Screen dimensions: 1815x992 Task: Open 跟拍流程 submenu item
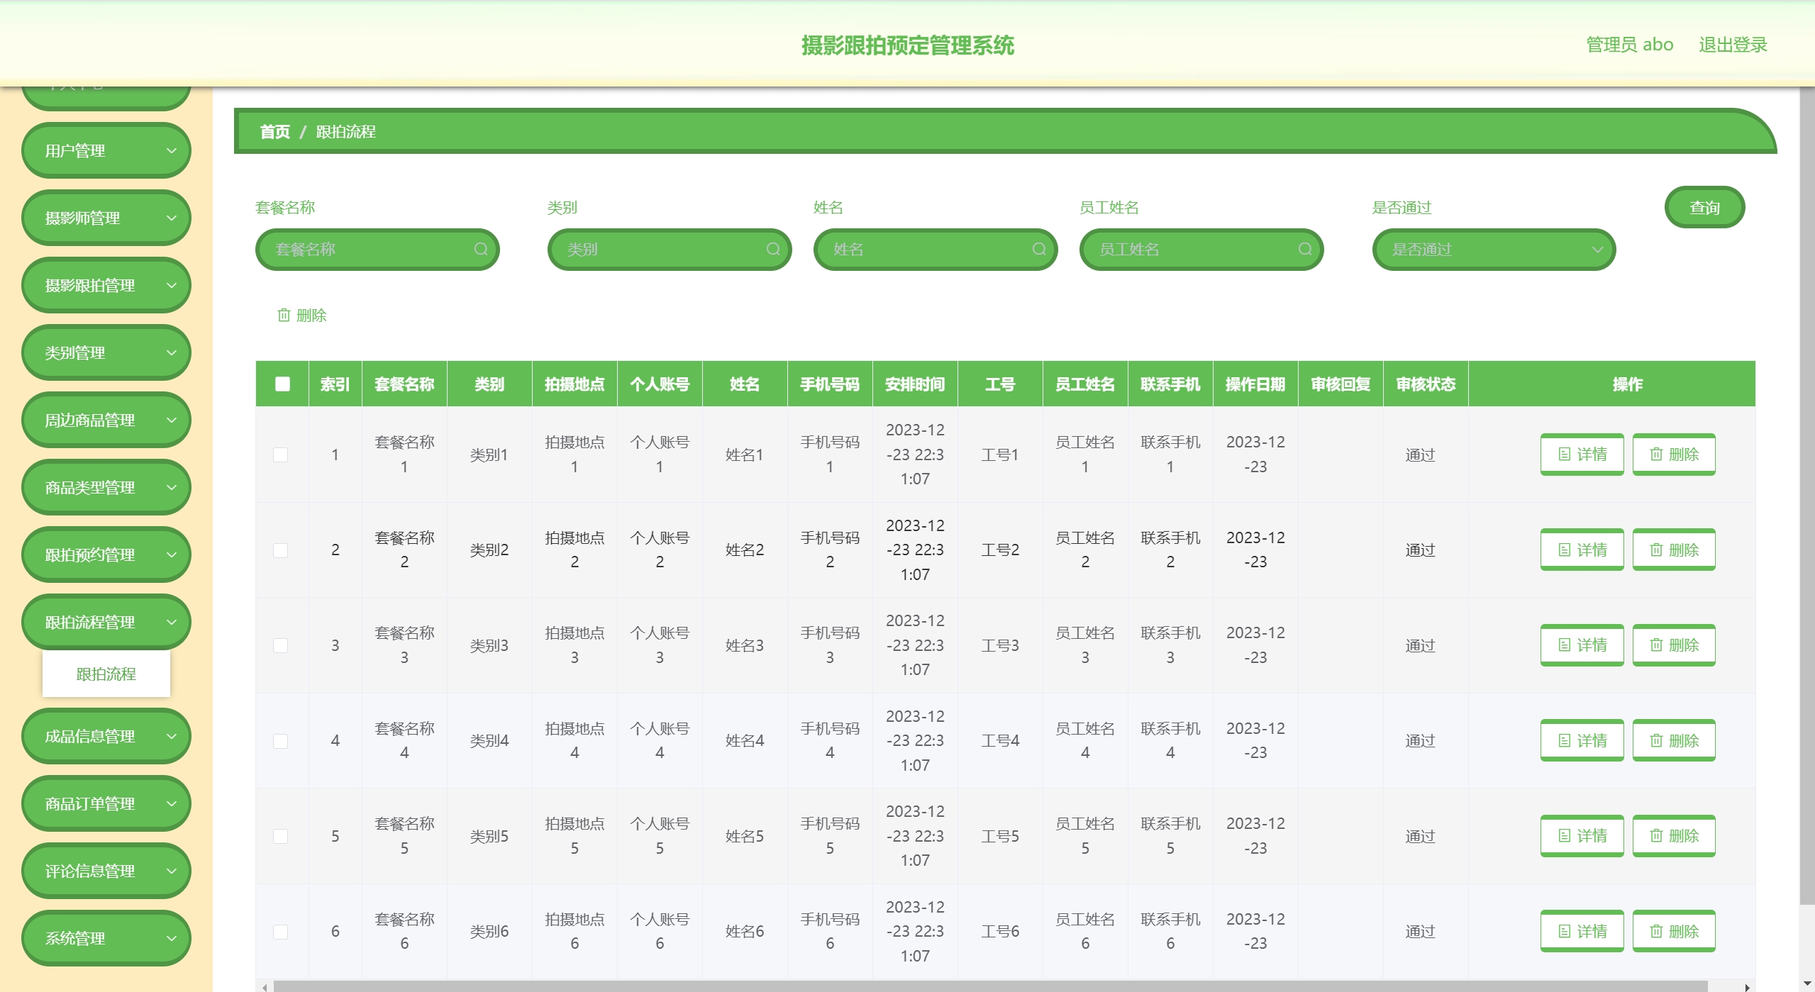pos(106,674)
